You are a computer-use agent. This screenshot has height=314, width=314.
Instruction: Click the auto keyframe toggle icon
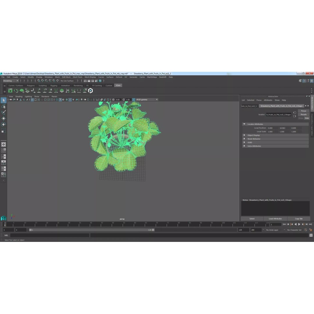(x=306, y=230)
